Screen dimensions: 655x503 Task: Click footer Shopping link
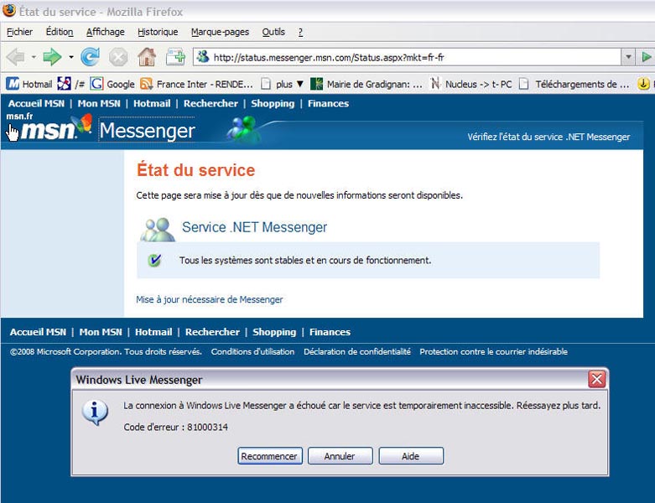tap(274, 332)
